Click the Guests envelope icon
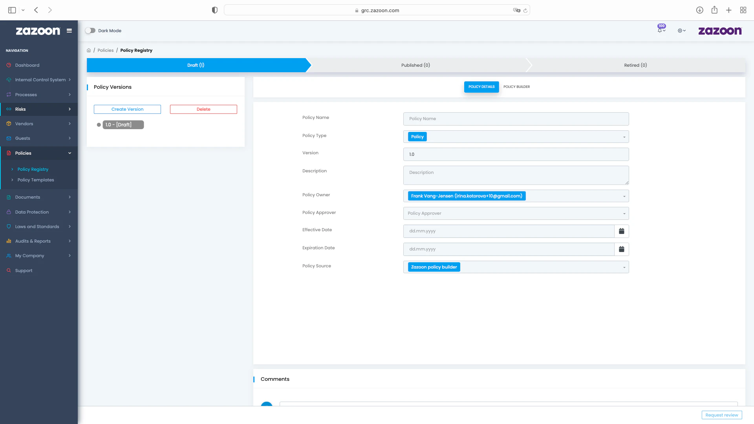This screenshot has width=754, height=424. click(9, 138)
